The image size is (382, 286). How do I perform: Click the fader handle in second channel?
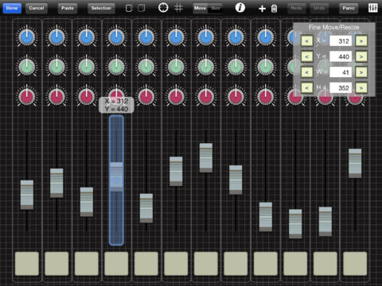click(x=57, y=183)
